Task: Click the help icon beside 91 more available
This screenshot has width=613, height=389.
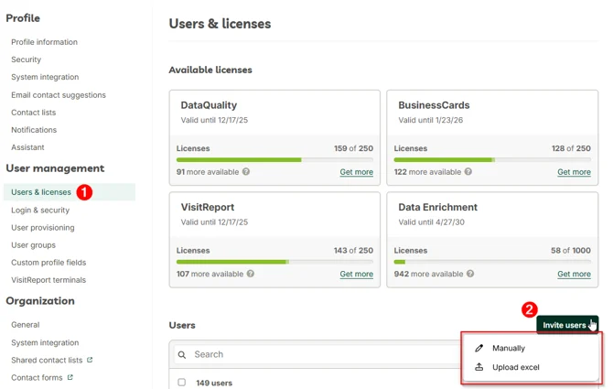Action: pos(246,172)
